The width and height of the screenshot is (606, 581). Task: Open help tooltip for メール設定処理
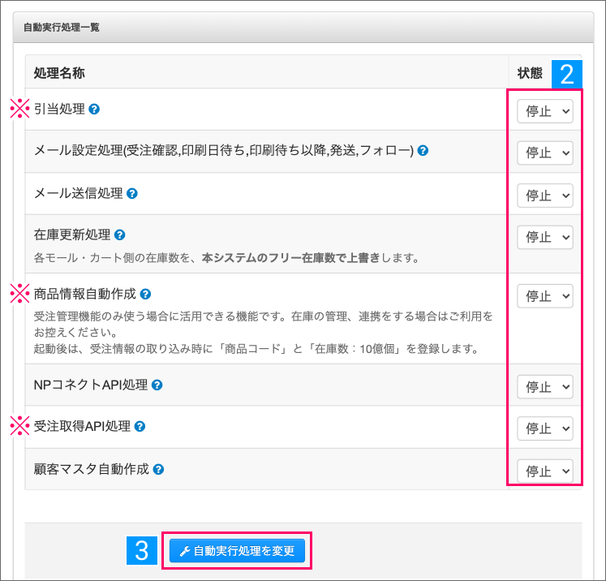click(423, 151)
